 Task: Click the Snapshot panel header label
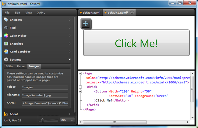[x=16, y=44]
